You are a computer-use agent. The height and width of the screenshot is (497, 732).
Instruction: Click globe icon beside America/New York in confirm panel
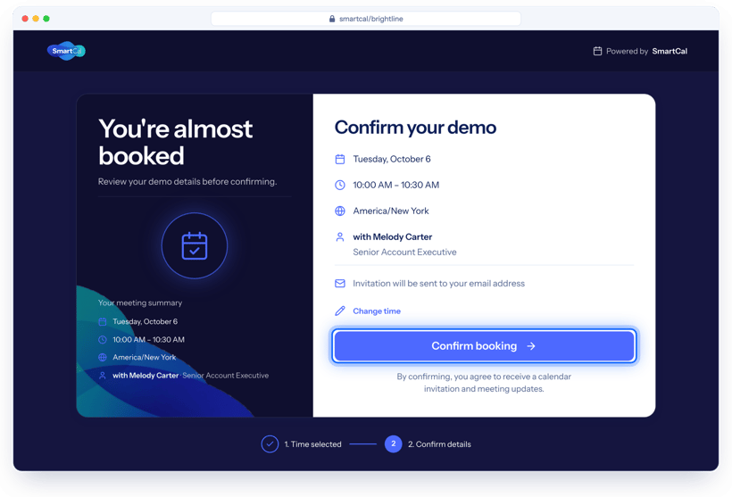340,211
